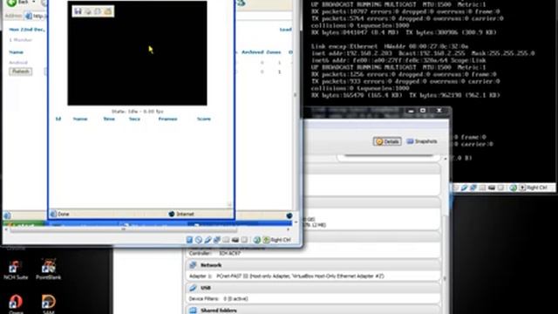Image resolution: width=558 pixels, height=314 pixels.
Task: Open the PointBlank desktop shortcut
Action: [49, 270]
